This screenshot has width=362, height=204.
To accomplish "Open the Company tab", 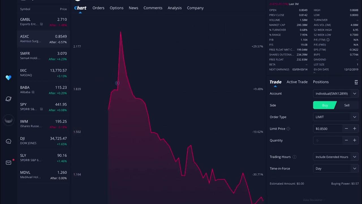I will (x=195, y=8).
